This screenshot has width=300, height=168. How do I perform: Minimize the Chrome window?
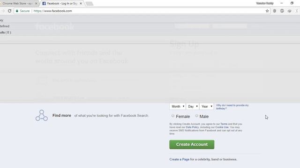[281, 3]
